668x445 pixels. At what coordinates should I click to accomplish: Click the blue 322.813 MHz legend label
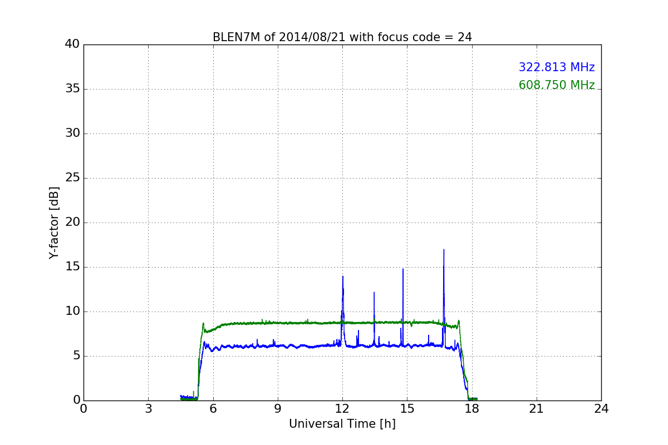coord(557,67)
